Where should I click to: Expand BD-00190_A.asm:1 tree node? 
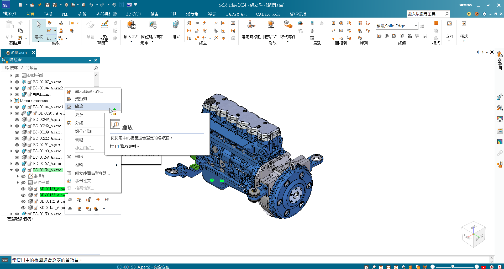pyautogui.click(x=11, y=151)
